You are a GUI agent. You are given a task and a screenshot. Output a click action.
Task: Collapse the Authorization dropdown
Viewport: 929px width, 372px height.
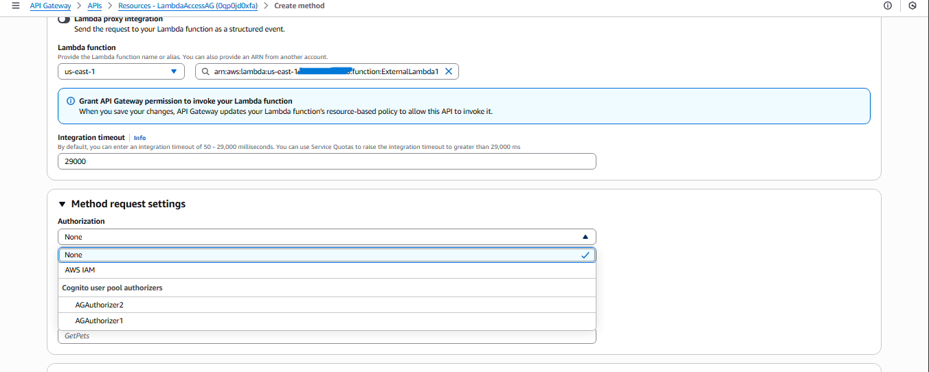tap(327, 237)
